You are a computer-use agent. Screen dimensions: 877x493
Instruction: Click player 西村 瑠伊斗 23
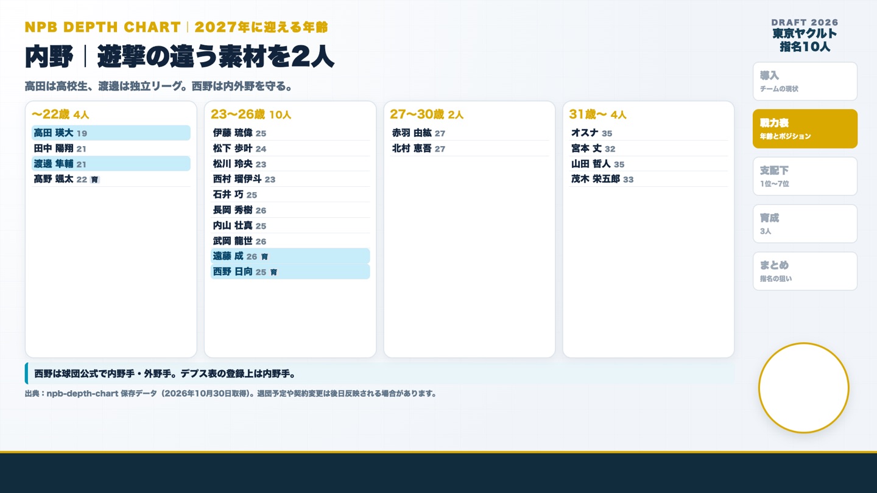click(x=290, y=179)
